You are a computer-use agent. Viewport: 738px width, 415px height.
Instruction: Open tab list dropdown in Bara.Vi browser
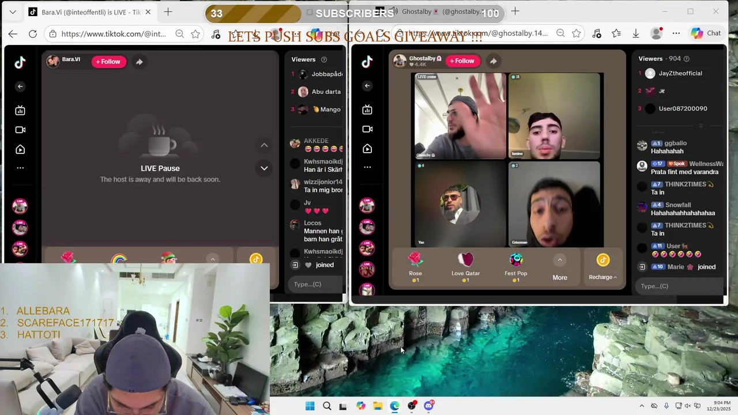point(13,12)
